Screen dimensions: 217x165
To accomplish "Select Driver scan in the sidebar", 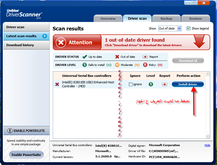I will click(26, 27).
